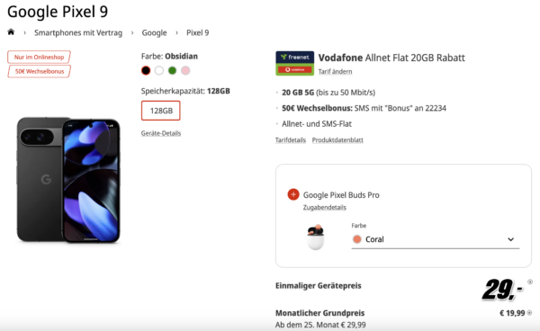Viewport: 540px width, 331px height.
Task: Open the Farbe Coral selection field
Action: (x=436, y=239)
